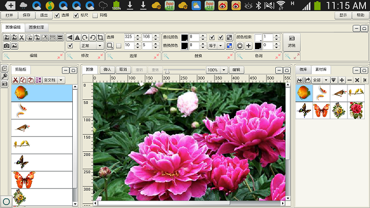Switch to the 图像处理 tab
Image resolution: width=370 pixels, height=208 pixels.
[x=36, y=27]
